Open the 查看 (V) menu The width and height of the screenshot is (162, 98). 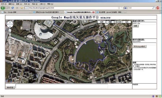(x=19, y=4)
